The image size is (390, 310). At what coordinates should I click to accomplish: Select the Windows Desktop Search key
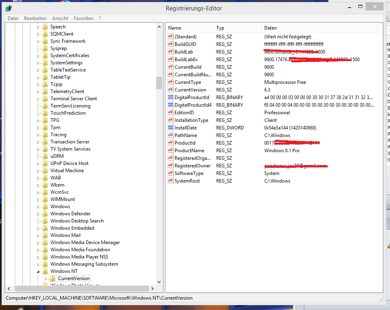point(77,221)
